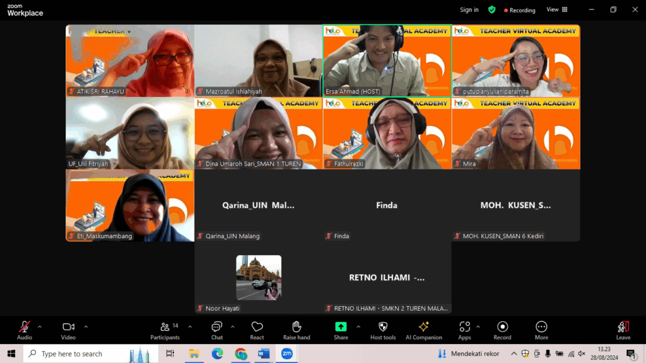This screenshot has width=646, height=363.
Task: Open Host tools
Action: tap(383, 330)
